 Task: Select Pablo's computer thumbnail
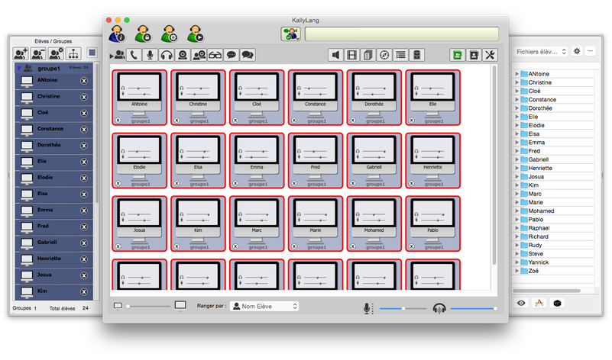(433, 223)
